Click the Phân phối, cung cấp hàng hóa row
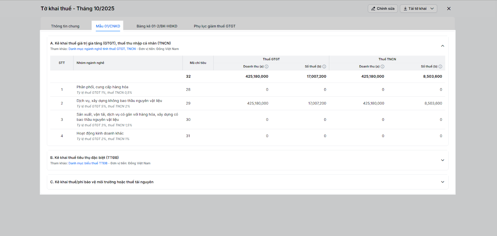The image size is (497, 236). 103,87
